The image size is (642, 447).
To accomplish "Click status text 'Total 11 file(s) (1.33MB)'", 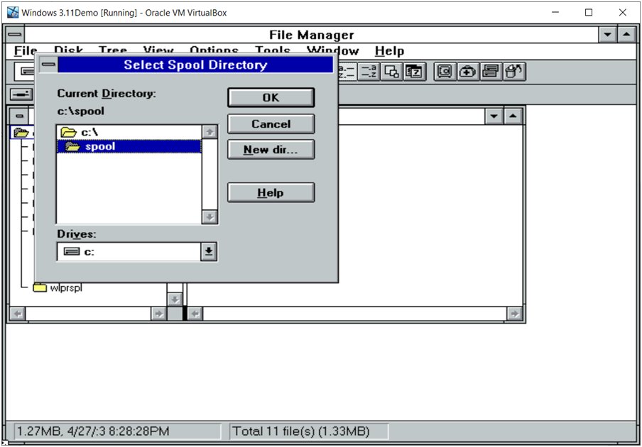I will [301, 431].
